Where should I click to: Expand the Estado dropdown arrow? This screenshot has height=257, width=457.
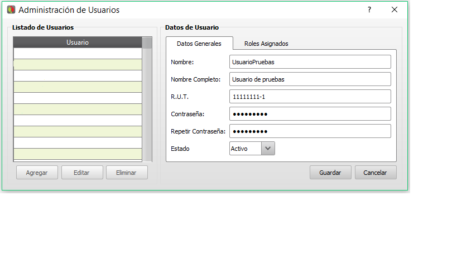click(x=268, y=148)
